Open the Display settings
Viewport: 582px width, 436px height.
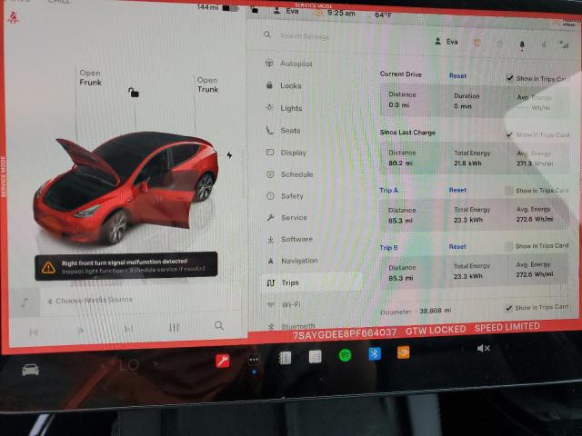pos(286,153)
